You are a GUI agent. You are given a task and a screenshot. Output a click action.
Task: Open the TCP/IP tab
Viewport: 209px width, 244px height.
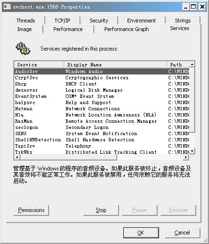coord(62,21)
